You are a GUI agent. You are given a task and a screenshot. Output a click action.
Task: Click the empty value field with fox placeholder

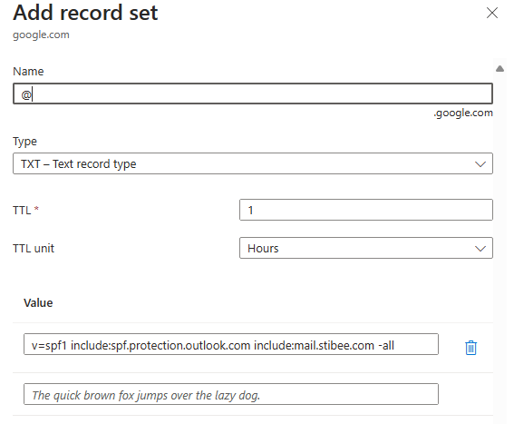point(231,394)
